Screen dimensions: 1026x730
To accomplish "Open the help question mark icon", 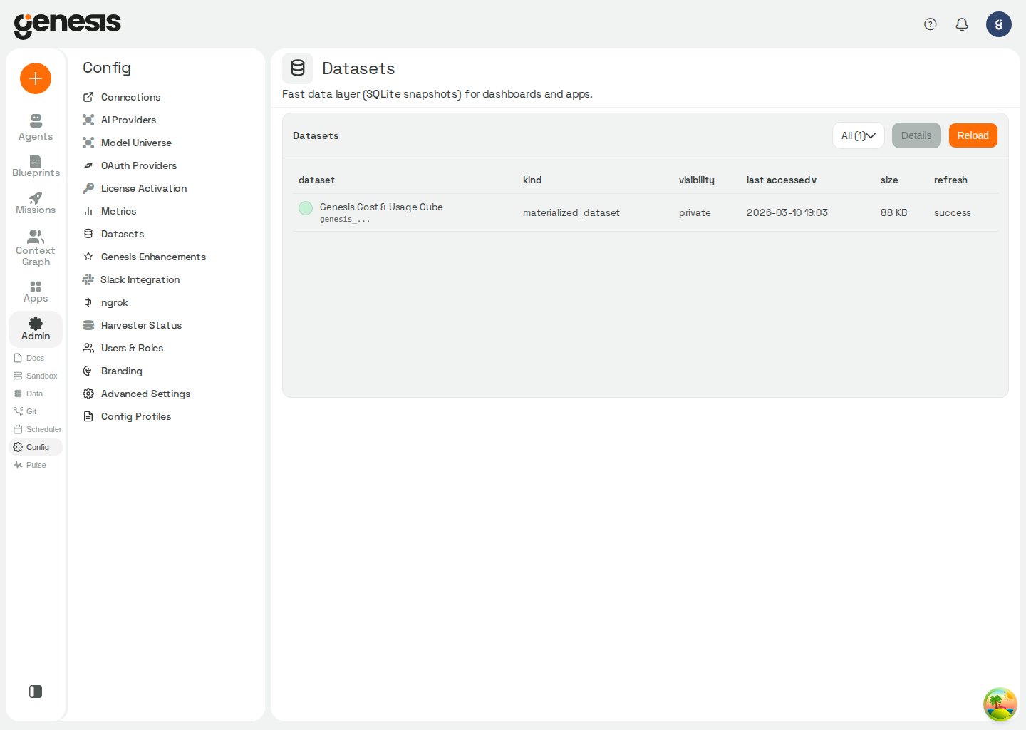I will point(930,24).
